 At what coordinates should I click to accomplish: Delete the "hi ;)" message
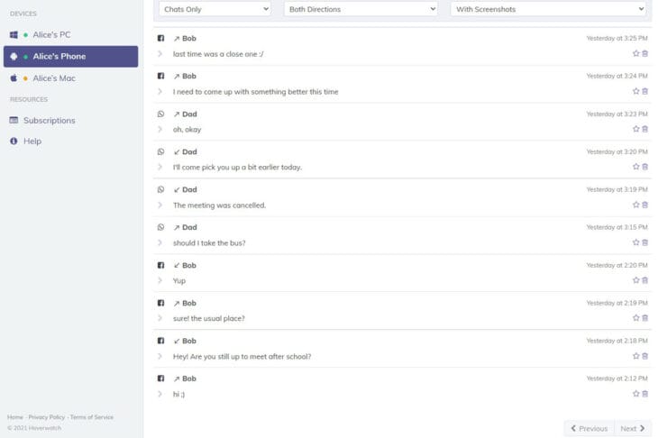point(644,394)
